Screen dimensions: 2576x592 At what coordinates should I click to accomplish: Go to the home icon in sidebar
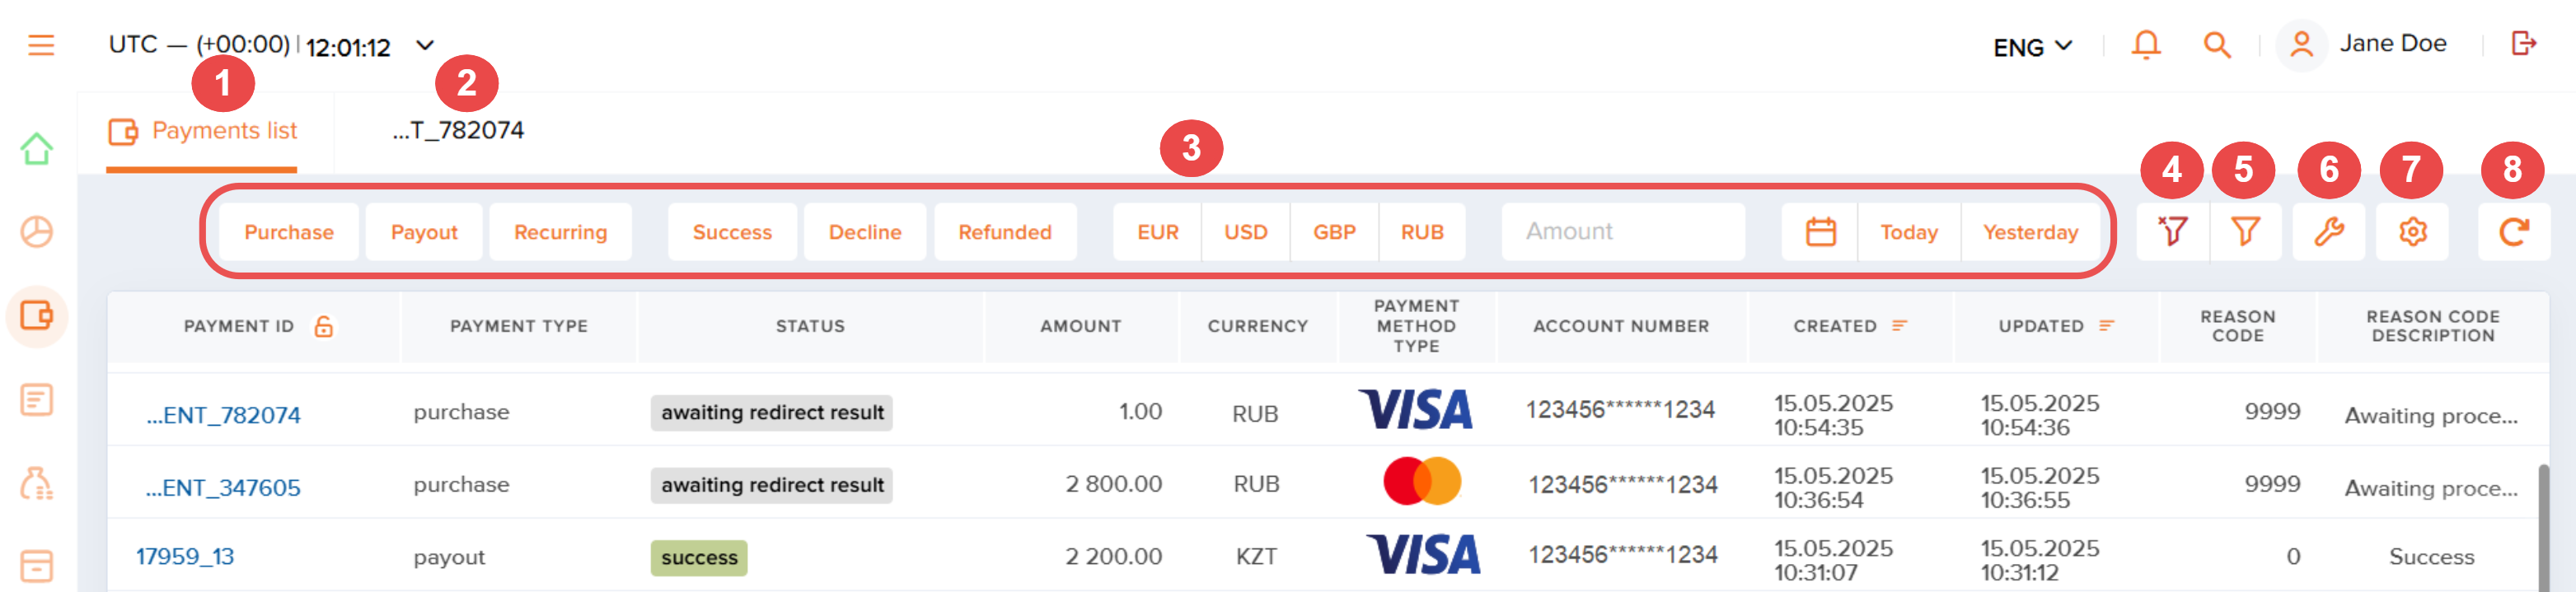coord(37,149)
